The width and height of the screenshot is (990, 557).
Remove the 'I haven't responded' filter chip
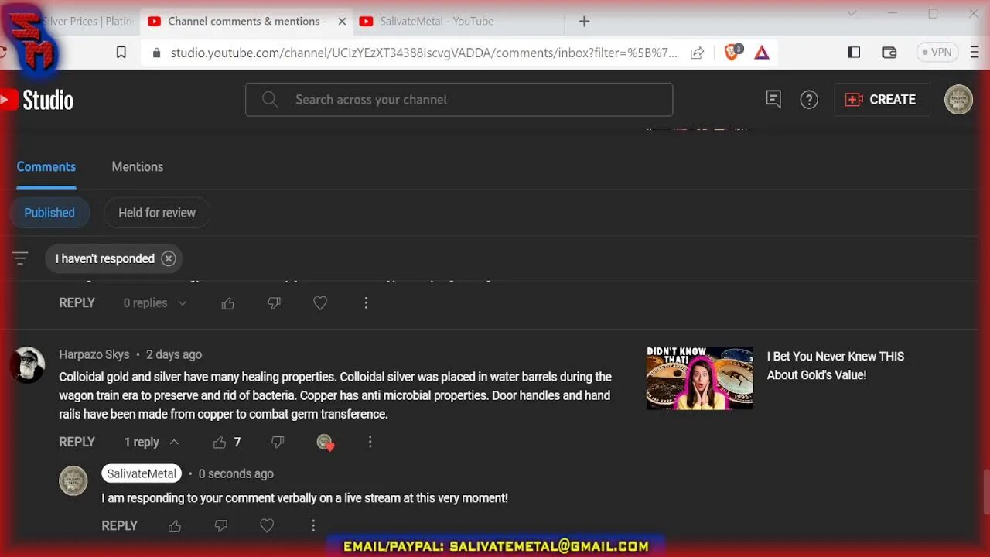click(x=169, y=258)
